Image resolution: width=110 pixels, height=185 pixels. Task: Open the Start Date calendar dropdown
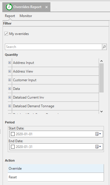tap(98, 134)
